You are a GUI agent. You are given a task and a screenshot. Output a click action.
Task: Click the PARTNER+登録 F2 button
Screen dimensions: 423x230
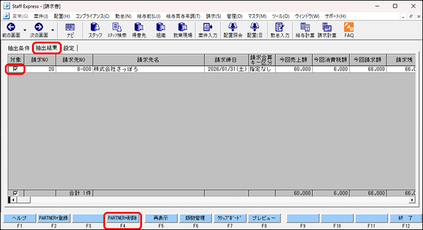[x=54, y=218]
